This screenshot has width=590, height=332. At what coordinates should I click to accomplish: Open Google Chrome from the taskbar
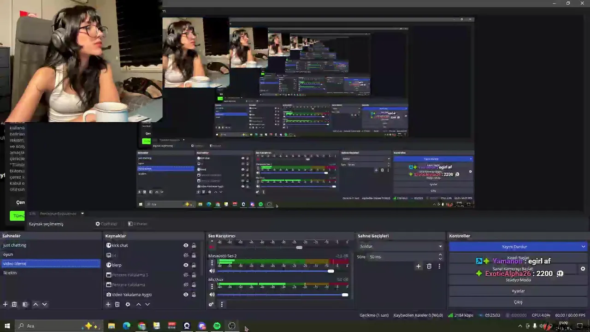(142, 326)
